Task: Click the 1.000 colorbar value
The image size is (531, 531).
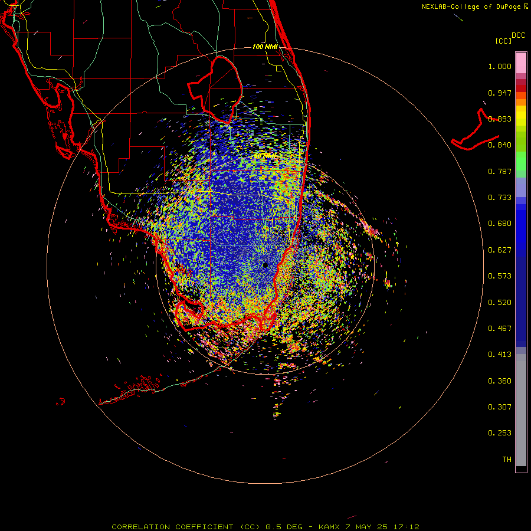Action: pos(500,67)
